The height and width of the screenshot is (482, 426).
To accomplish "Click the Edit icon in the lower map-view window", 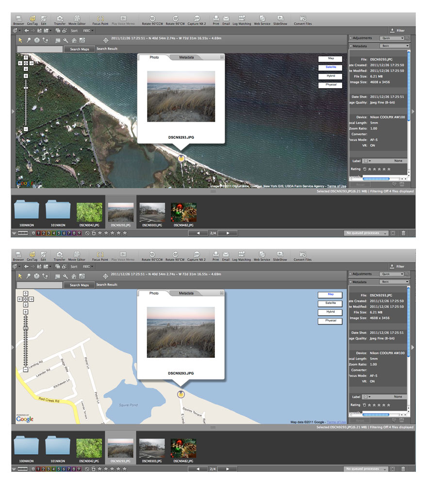I will pyautogui.click(x=43, y=256).
